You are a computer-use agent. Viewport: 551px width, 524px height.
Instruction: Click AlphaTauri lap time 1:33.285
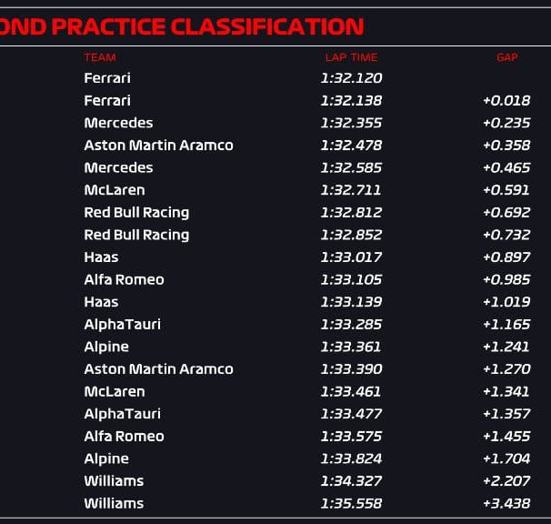(x=351, y=324)
